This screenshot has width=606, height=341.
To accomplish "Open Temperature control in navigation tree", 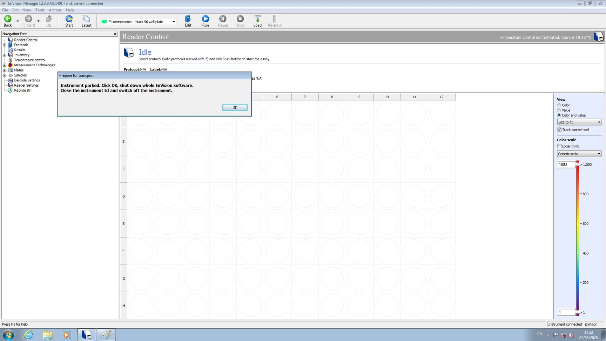I will click(29, 60).
